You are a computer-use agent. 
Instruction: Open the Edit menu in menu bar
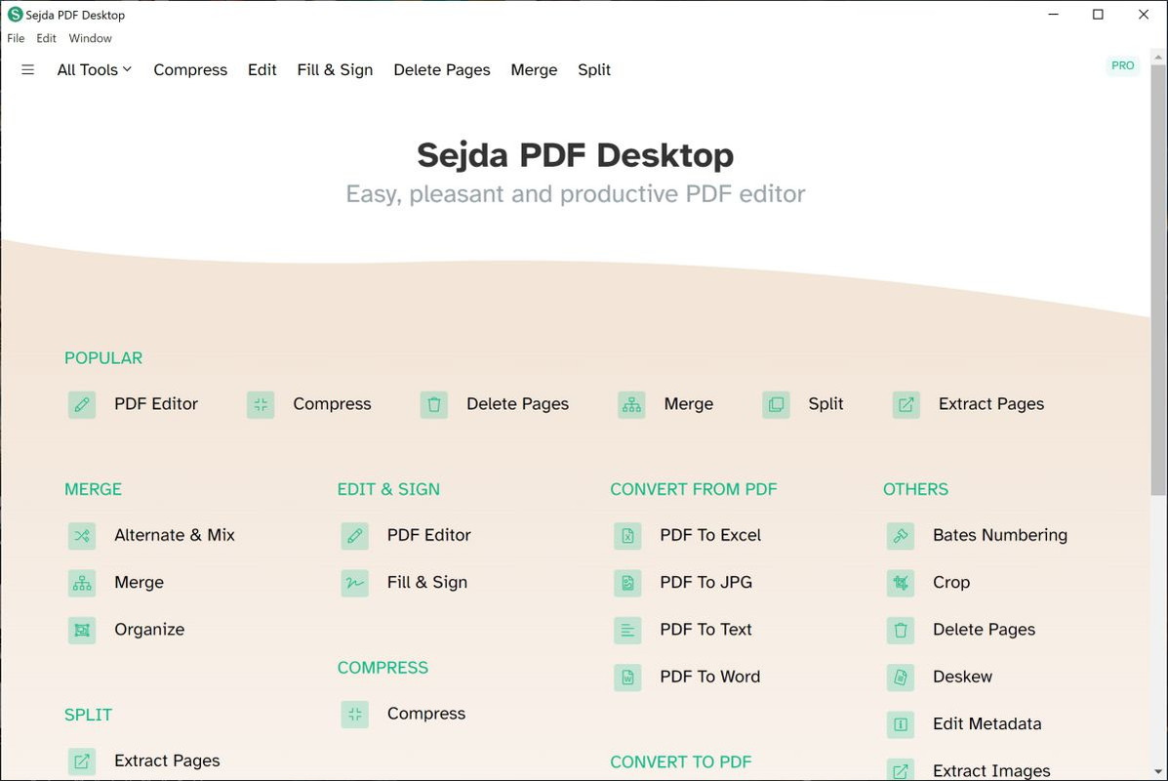[x=46, y=38]
